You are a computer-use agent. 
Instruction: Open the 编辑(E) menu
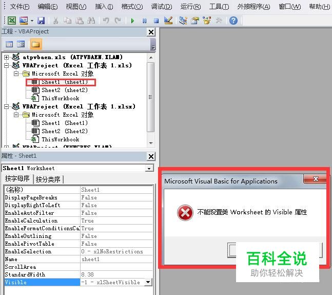(48, 7)
